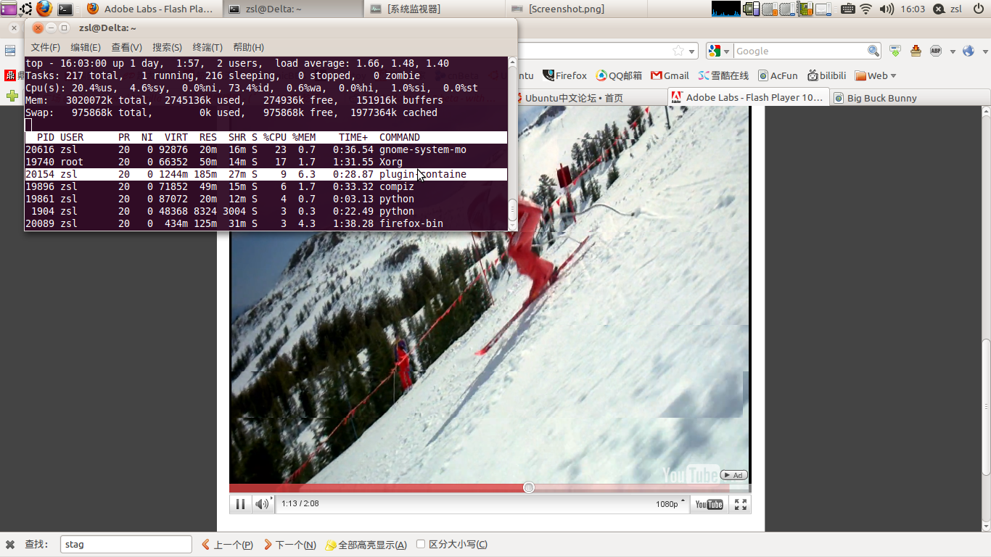
Task: Launch Firefox from the top panel launcher
Action: (x=45, y=9)
